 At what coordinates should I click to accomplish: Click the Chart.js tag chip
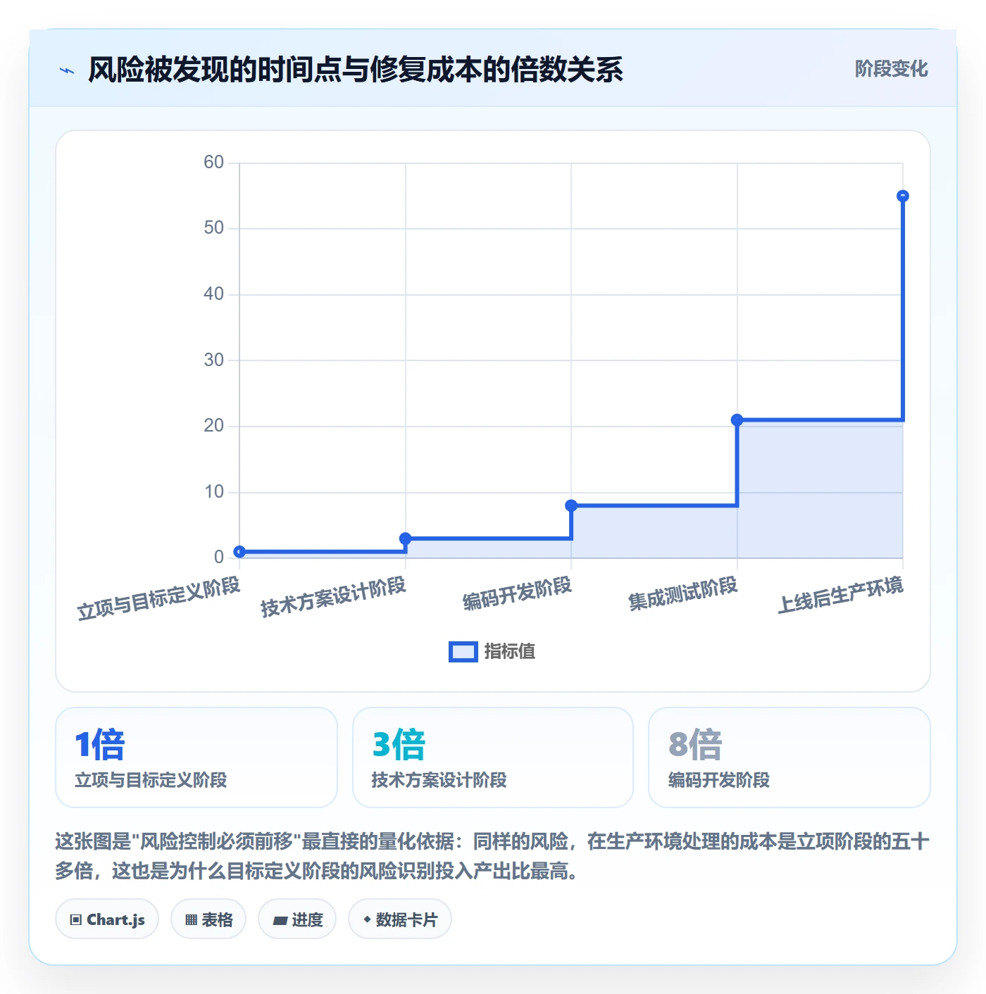pos(107,919)
